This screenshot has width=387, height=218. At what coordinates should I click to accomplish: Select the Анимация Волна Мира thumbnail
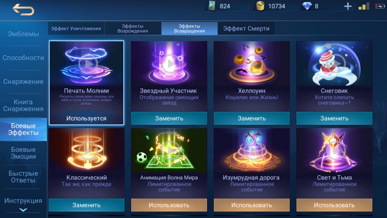click(x=169, y=150)
